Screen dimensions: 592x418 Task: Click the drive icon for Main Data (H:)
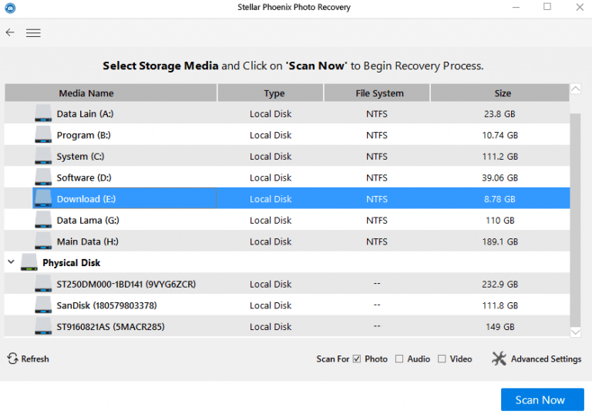(x=43, y=241)
